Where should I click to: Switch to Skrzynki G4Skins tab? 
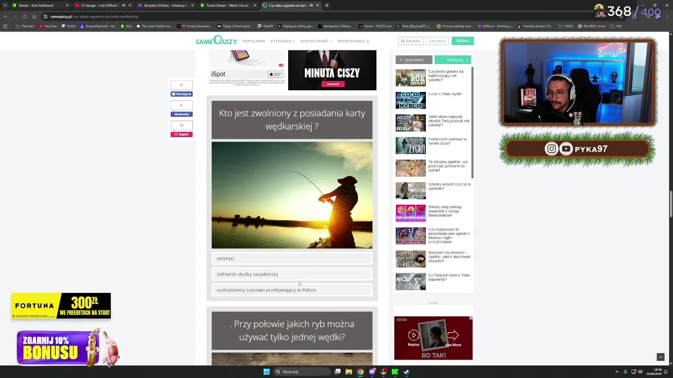(x=165, y=5)
